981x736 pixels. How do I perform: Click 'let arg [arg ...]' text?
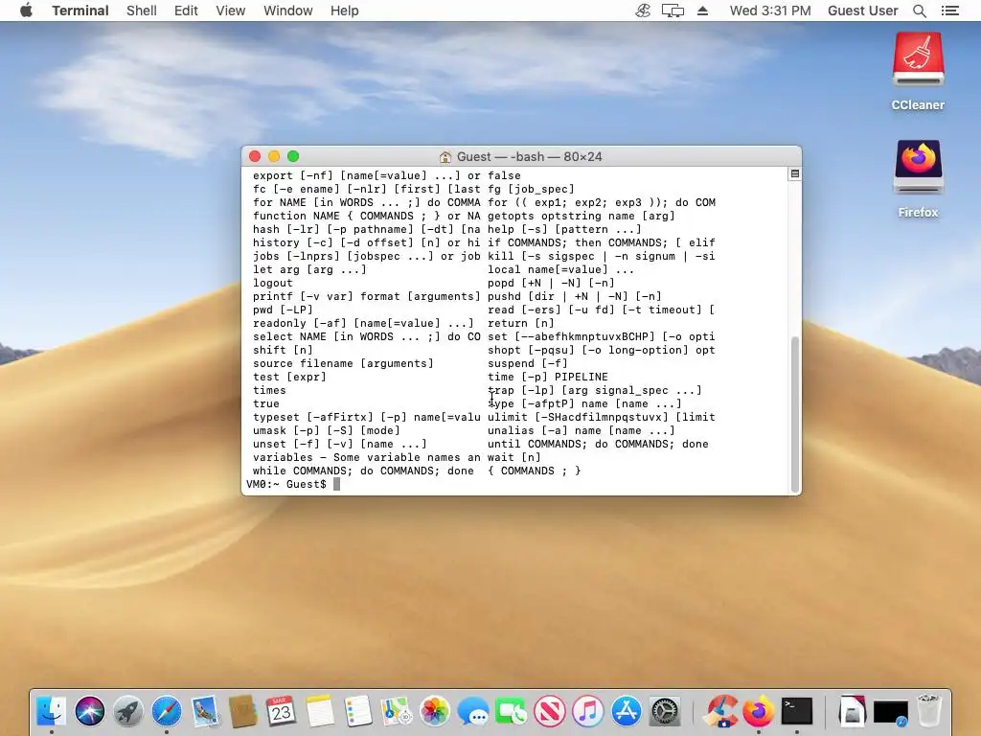point(309,269)
